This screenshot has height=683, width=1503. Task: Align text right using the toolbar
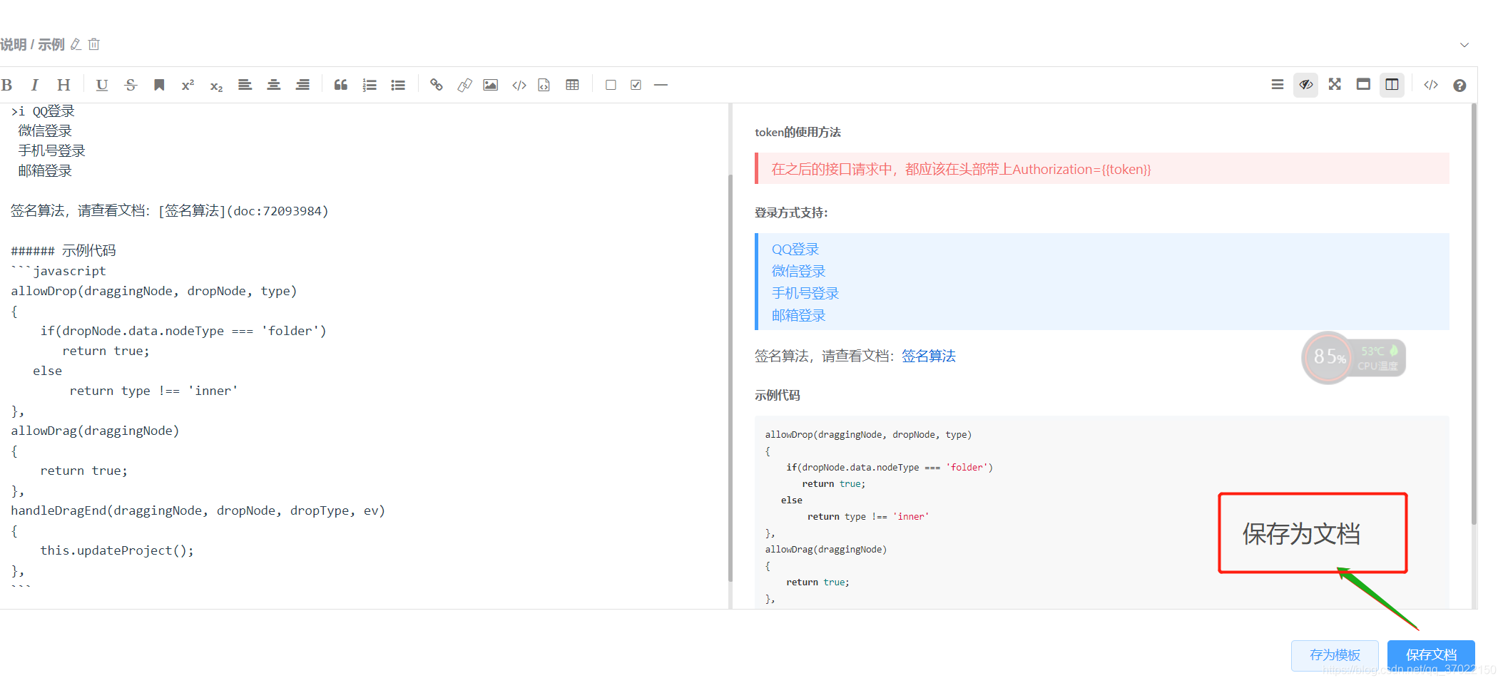(x=302, y=85)
